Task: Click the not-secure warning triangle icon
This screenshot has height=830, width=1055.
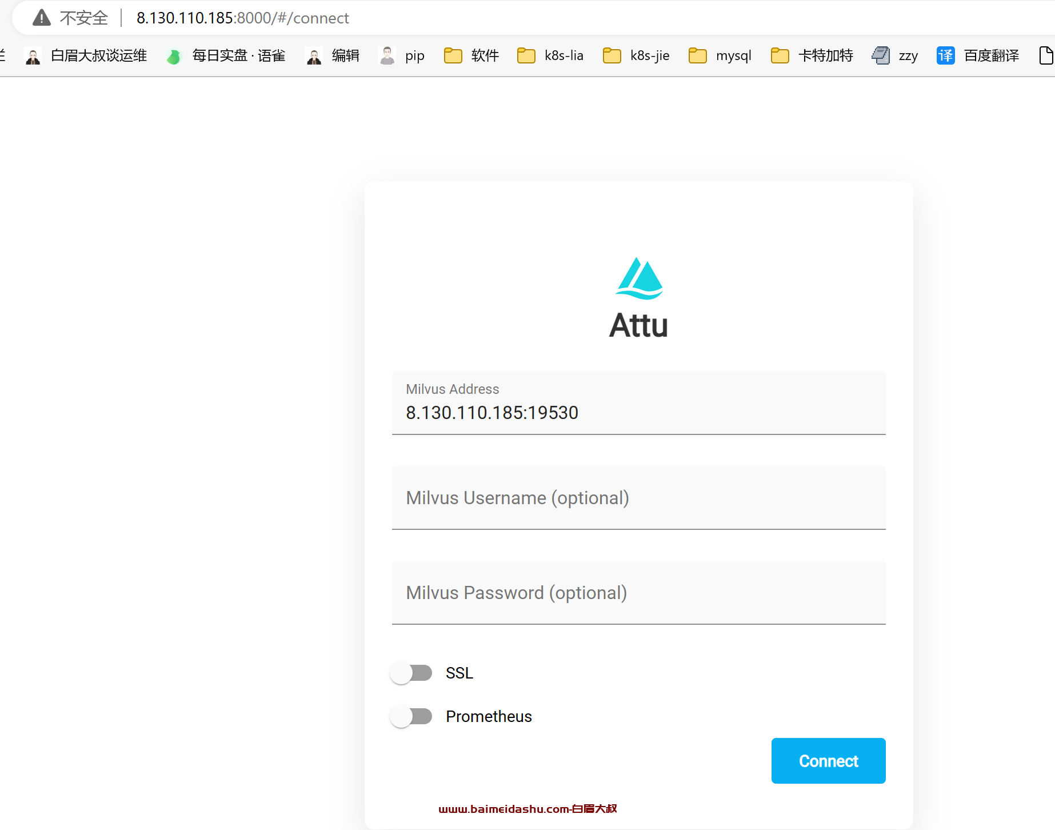Action: pos(42,18)
